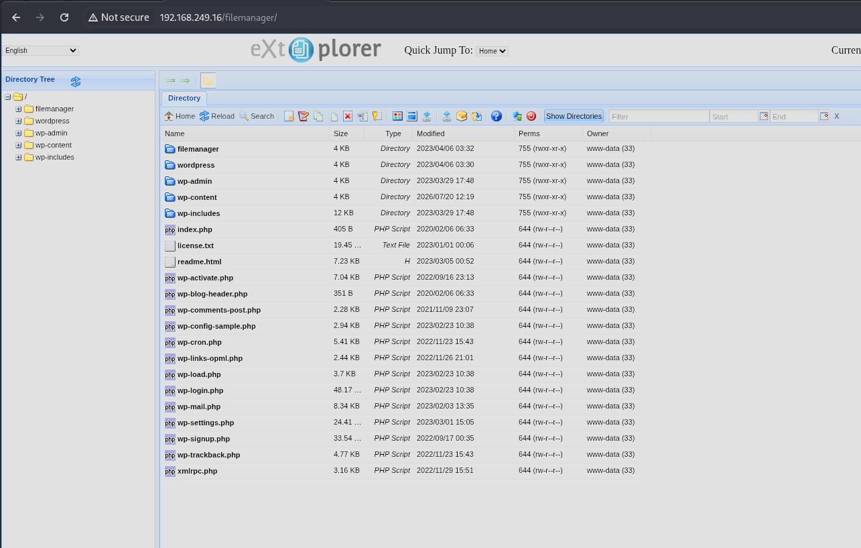Click the Start date input field
861x548 pixels.
734,116
